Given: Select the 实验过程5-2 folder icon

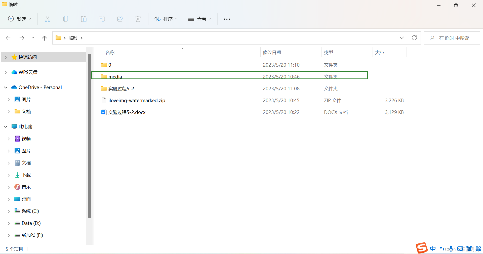Looking at the screenshot, I should (104, 89).
